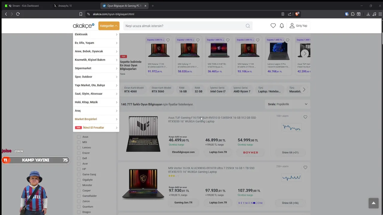Open MSI Vector price history graph
The width and height of the screenshot is (383, 215).
[x=291, y=178]
